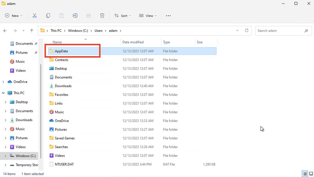Select the Contacts folder row
Image resolution: width=314 pixels, height=177 pixels.
132,60
